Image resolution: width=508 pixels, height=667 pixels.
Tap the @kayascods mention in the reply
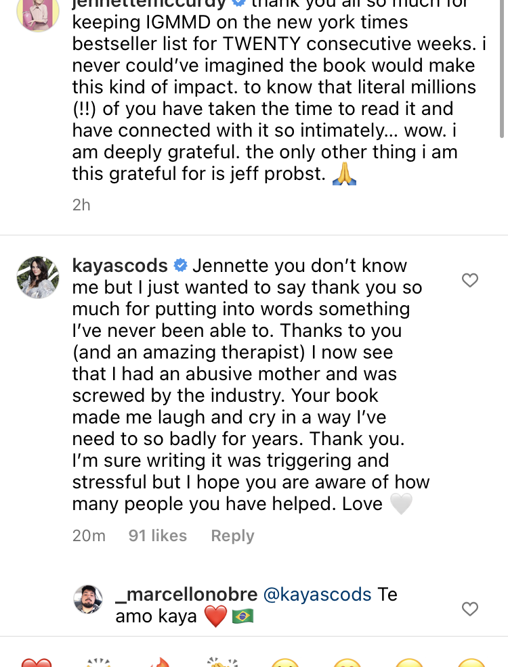point(317,595)
